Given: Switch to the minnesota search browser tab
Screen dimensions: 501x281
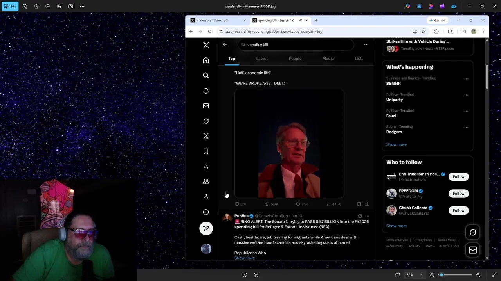Looking at the screenshot, I should pyautogui.click(x=217, y=20).
